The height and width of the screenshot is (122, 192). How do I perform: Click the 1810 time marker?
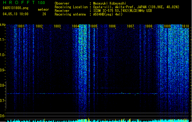[185, 26]
